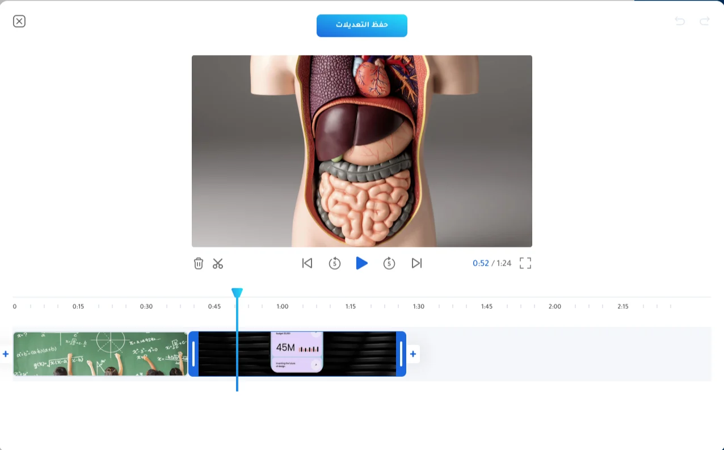This screenshot has width=724, height=450.
Task: Click the blue save edits button
Action: click(x=362, y=26)
